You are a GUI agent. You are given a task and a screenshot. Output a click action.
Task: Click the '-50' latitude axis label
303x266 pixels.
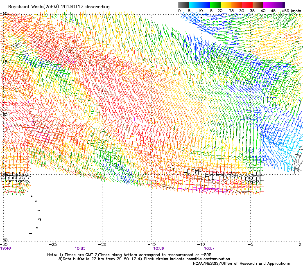click(4, 115)
